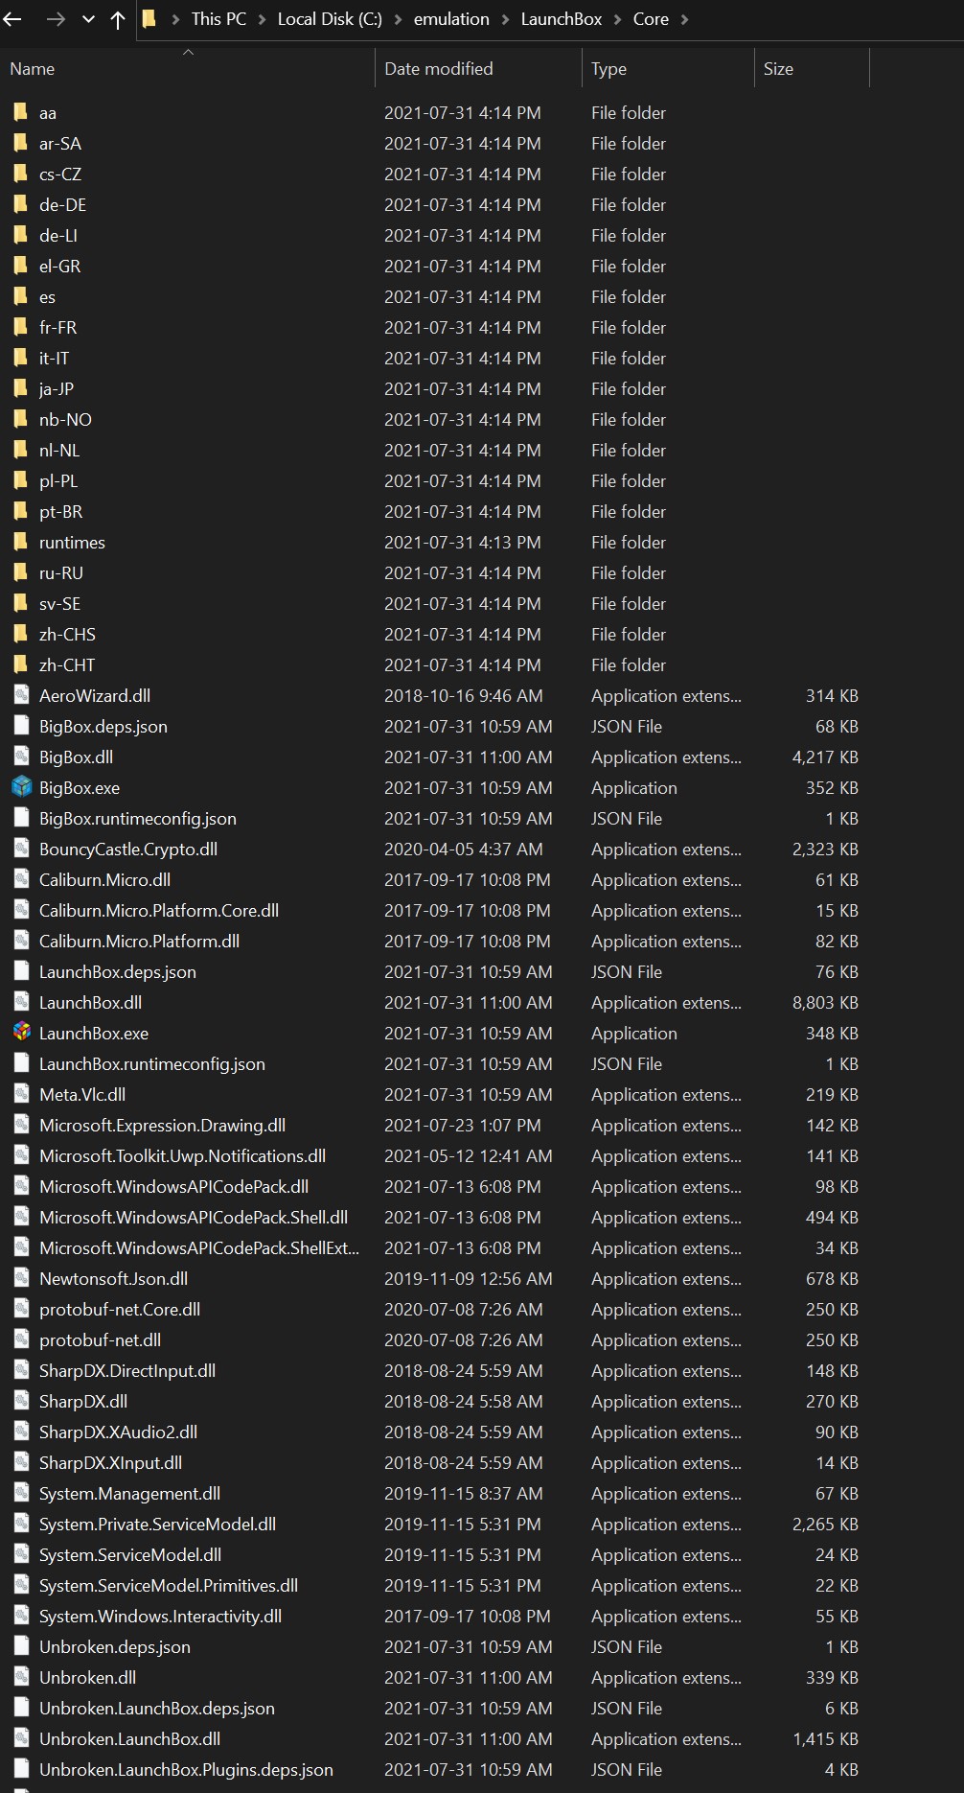Select the zh-CHS folder name
This screenshot has height=1793, width=964.
pos(67,635)
